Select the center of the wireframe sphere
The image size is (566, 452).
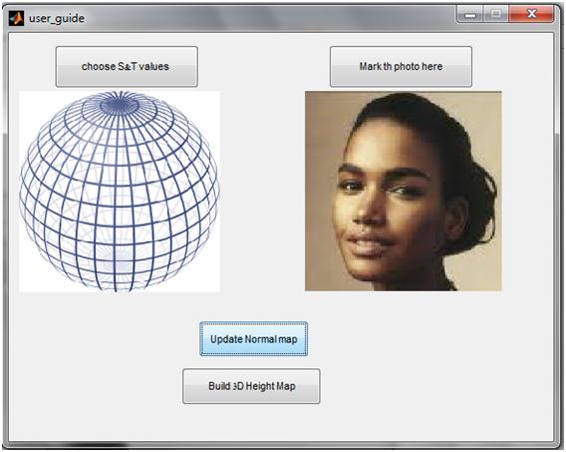click(120, 191)
